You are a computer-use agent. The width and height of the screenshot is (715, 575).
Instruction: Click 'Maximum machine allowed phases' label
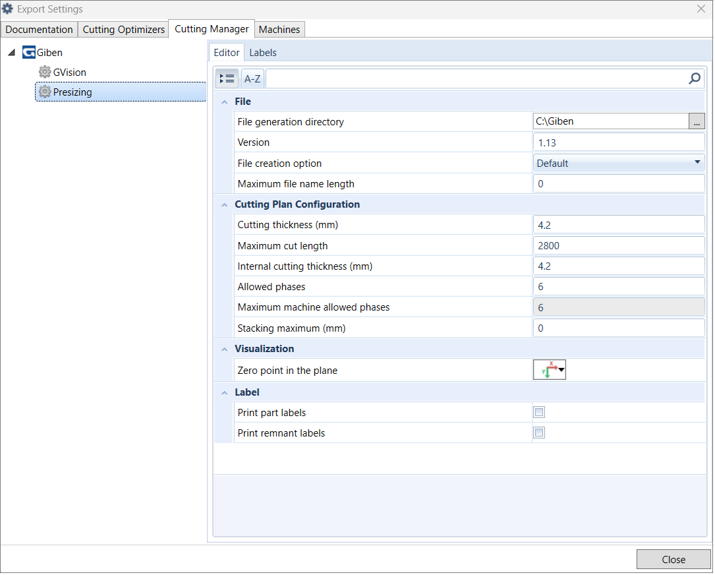click(x=314, y=308)
